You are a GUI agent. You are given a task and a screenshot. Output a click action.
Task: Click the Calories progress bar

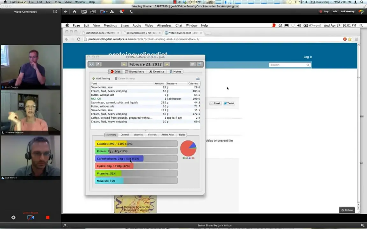click(136, 144)
